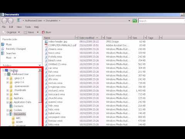This screenshot has width=185, height=139.
Task: Click the audio icon of dyson.wma
Action: click(x=46, y=75)
